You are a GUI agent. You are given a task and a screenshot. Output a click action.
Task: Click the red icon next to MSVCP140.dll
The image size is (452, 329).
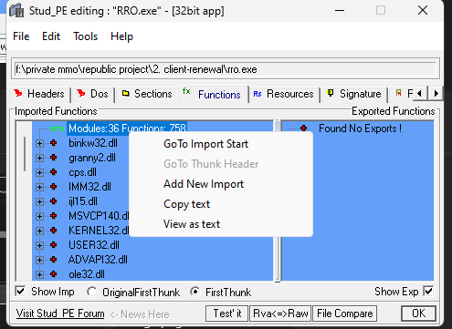click(54, 215)
